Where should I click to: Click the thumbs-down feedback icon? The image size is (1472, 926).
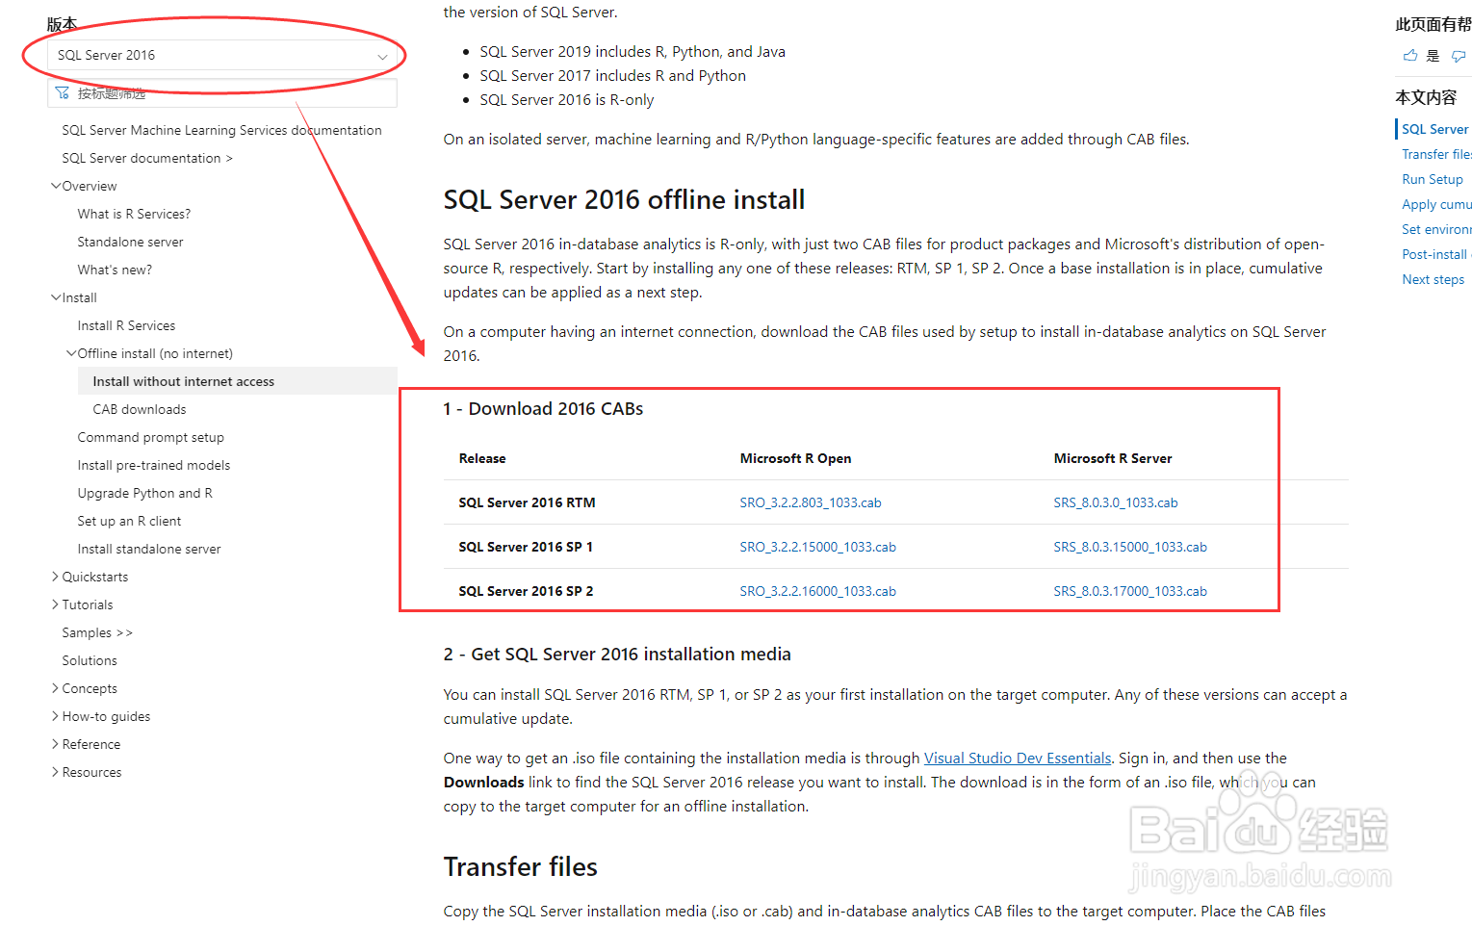[x=1459, y=56]
